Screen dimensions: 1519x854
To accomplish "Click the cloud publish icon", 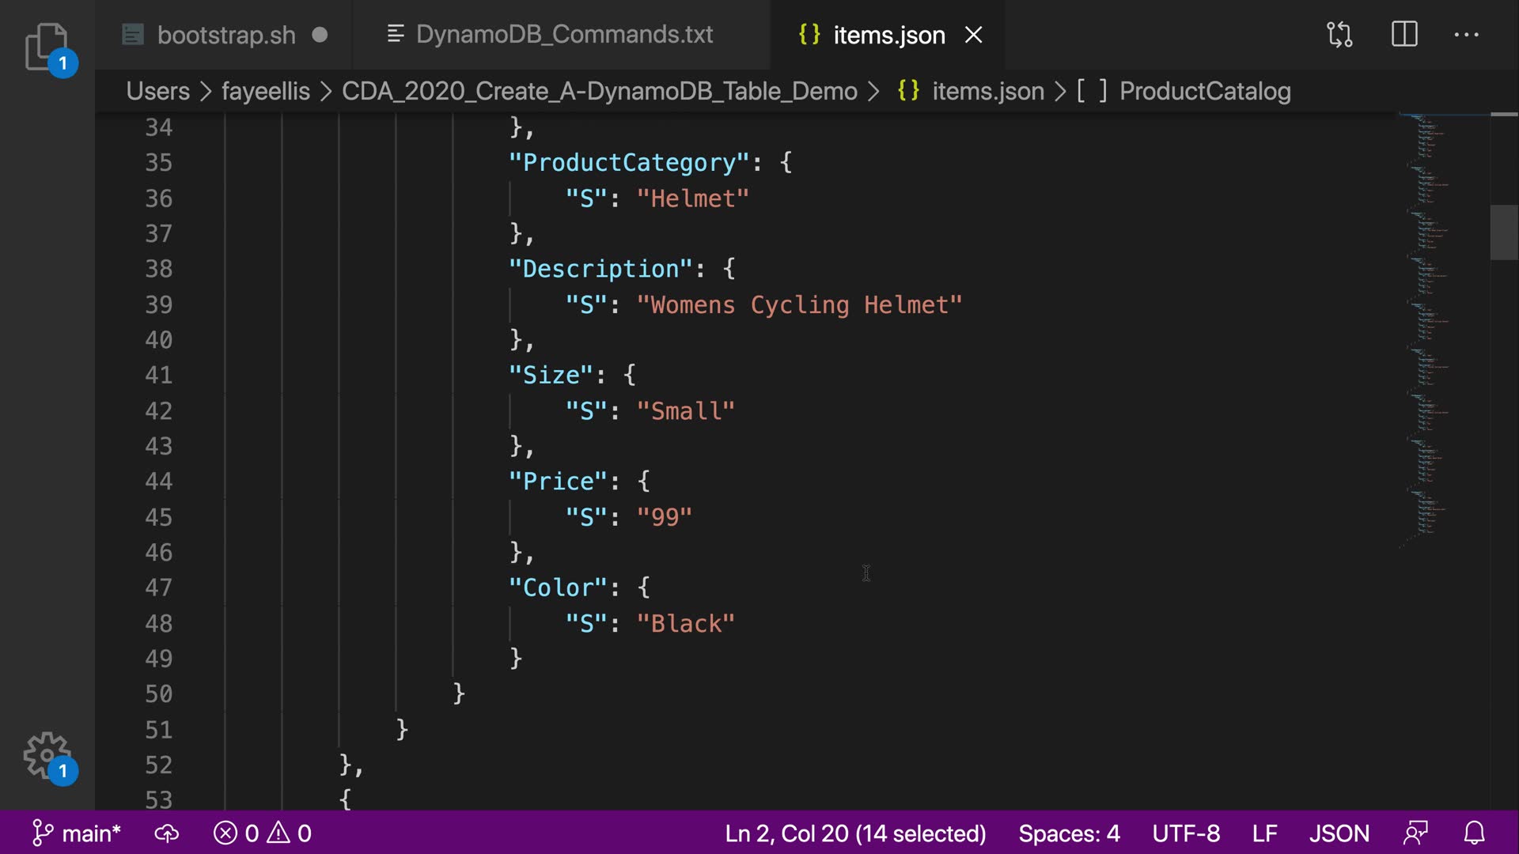I will [167, 833].
